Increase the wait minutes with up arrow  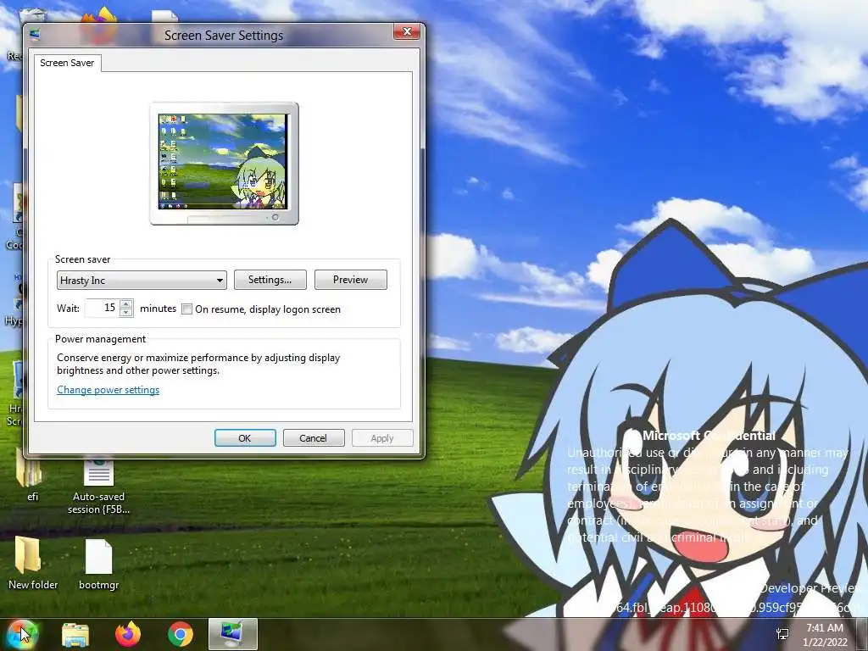click(126, 304)
